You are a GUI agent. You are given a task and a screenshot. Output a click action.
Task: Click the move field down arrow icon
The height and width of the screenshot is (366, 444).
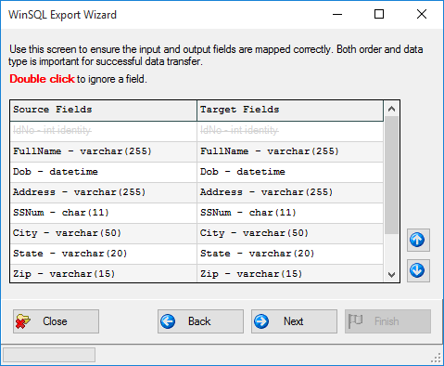(418, 270)
